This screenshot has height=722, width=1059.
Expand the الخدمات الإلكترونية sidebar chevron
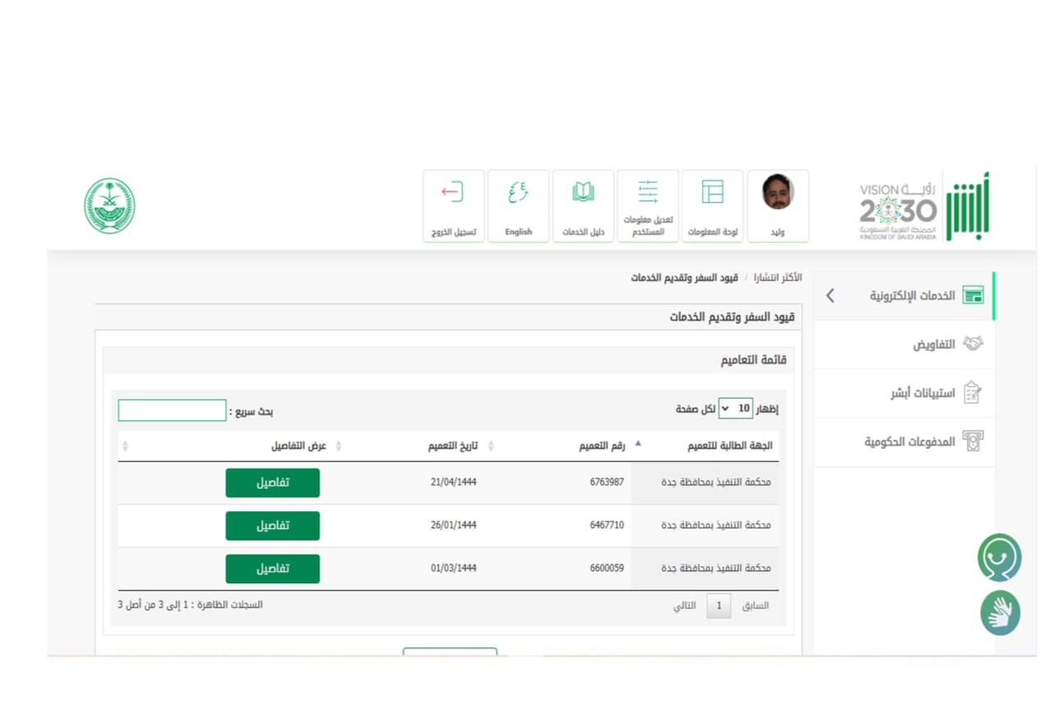click(x=830, y=295)
